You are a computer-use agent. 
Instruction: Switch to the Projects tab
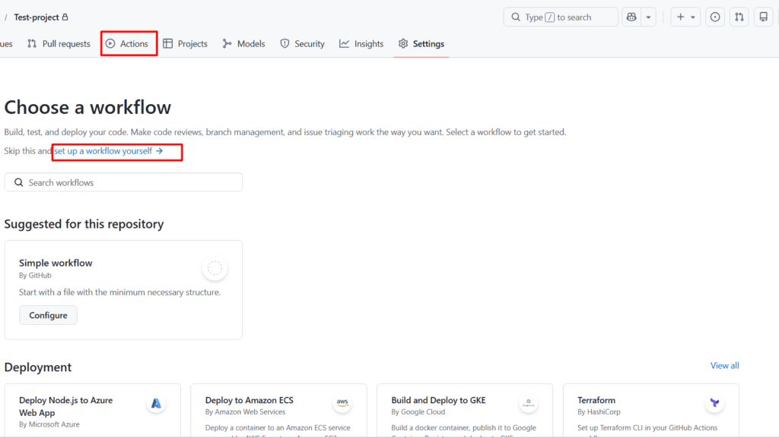pos(186,43)
